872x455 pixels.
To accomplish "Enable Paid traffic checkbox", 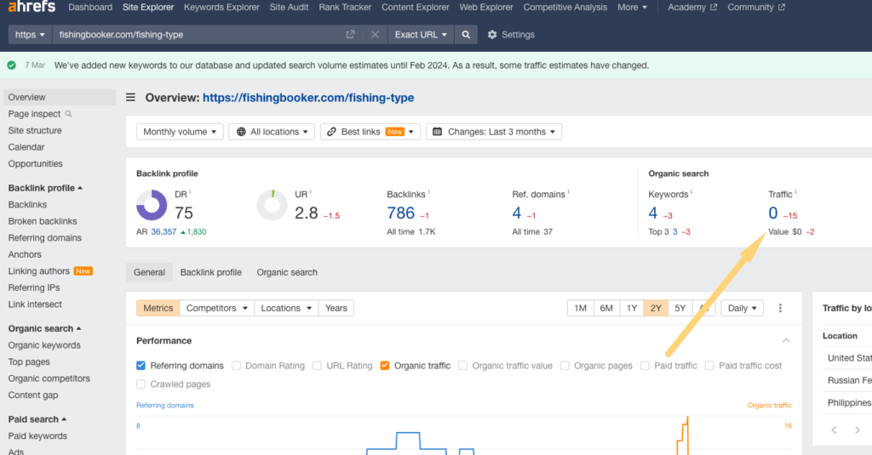I will click(x=645, y=366).
